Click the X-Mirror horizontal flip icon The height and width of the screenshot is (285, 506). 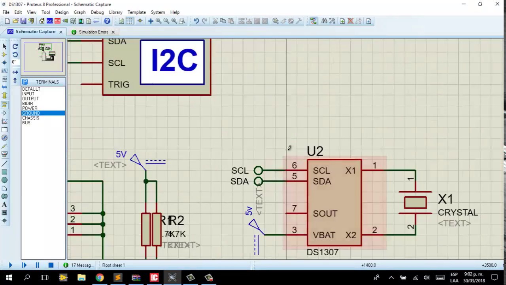15,72
